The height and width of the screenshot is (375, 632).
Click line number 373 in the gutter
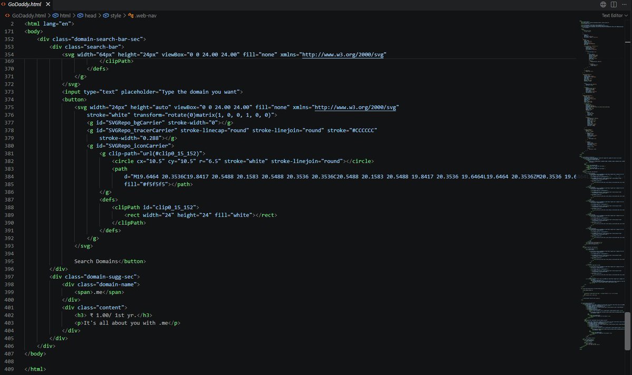9,92
